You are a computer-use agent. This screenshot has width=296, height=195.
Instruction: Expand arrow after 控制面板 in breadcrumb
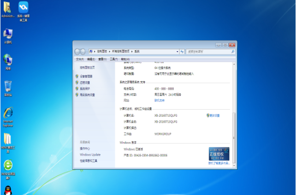click(109, 52)
